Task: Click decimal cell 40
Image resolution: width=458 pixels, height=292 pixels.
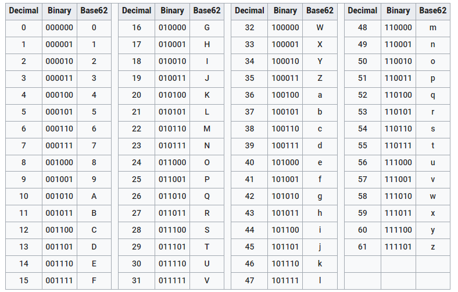Action: click(249, 163)
